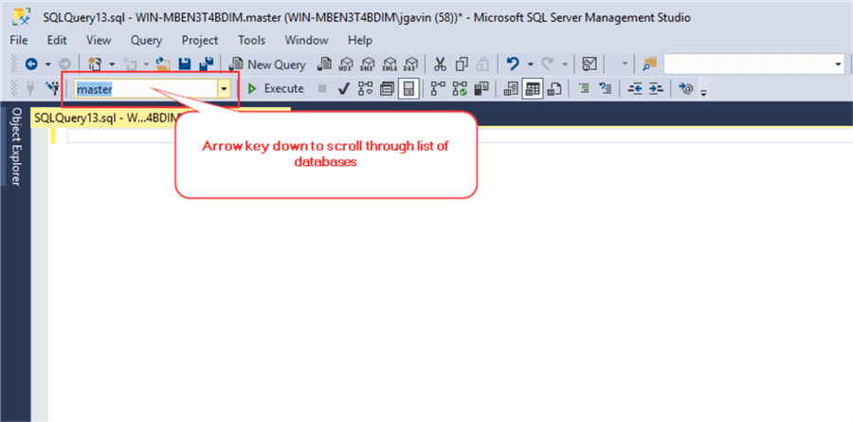Open the Tools menu

point(252,40)
